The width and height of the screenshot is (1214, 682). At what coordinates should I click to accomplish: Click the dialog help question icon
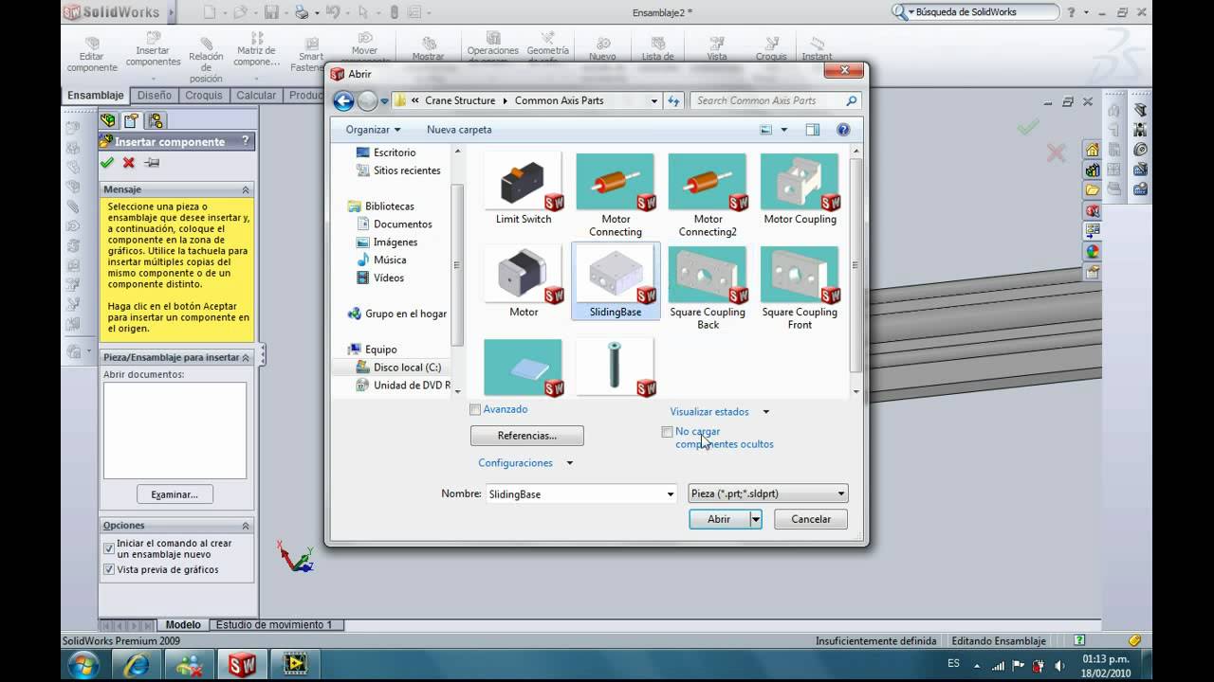(843, 130)
